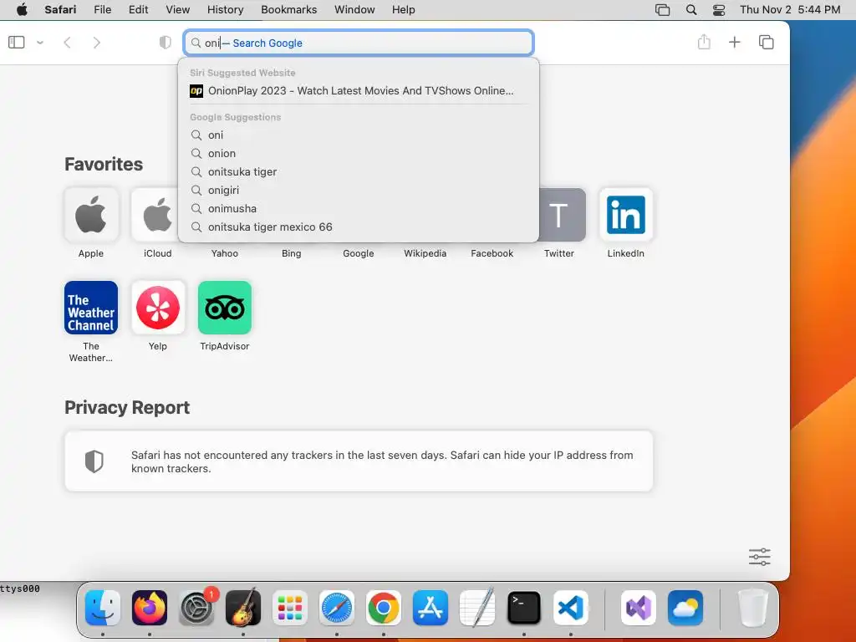Open the Privacy Report shield in toolbar
Screen dimensions: 856x642
click(165, 43)
